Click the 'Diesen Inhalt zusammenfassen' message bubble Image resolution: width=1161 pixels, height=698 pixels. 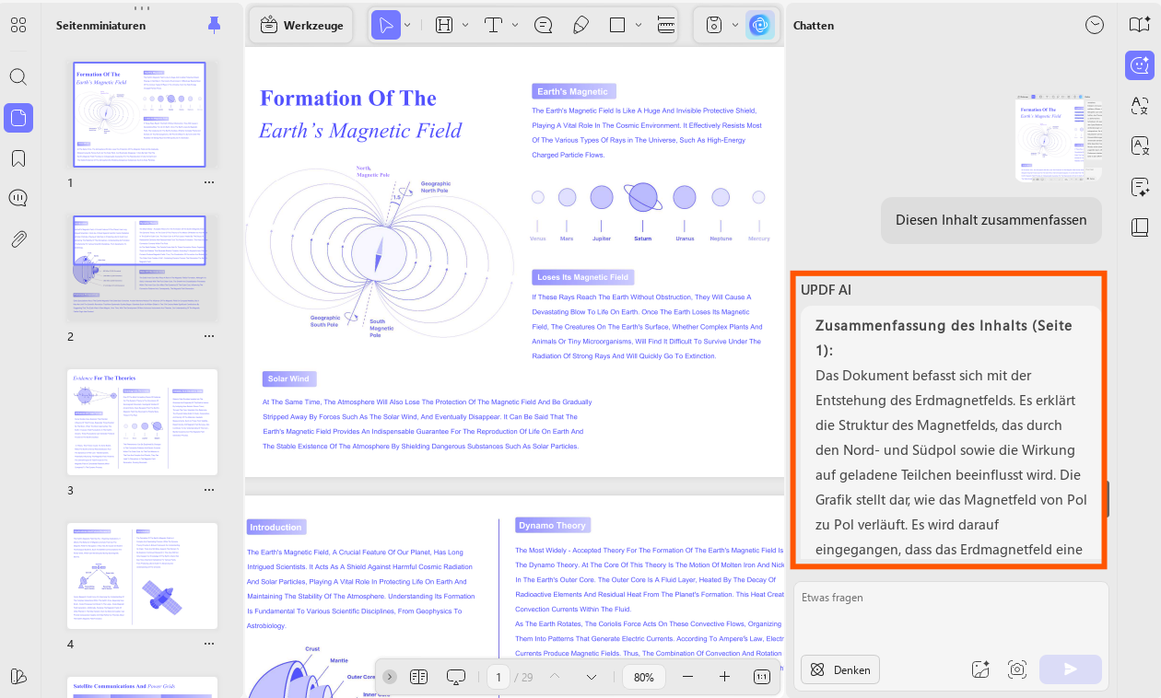pos(991,220)
